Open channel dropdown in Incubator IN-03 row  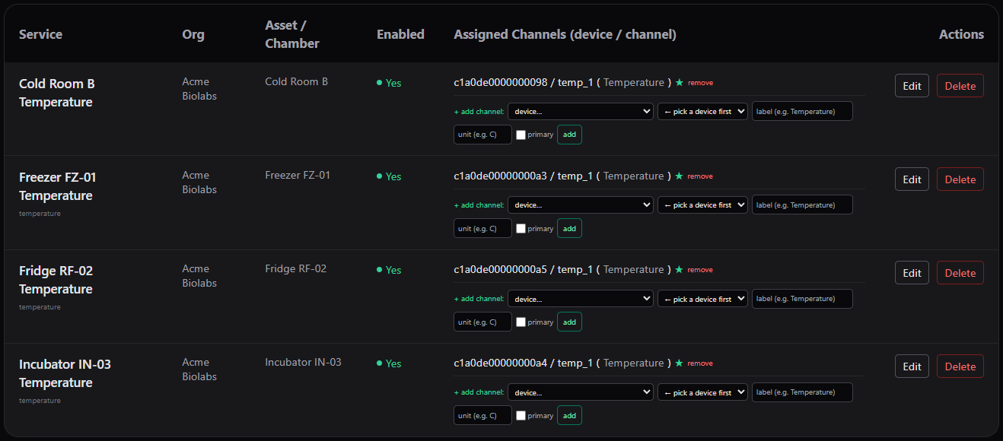[702, 392]
